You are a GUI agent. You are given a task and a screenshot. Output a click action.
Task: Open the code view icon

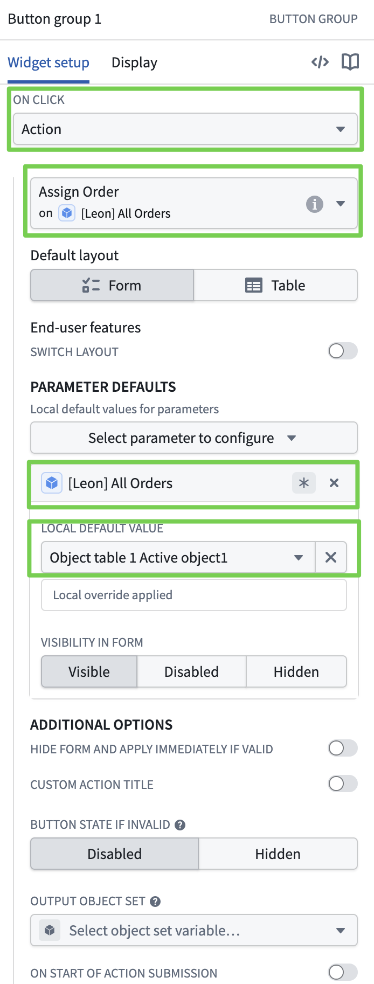pyautogui.click(x=320, y=63)
